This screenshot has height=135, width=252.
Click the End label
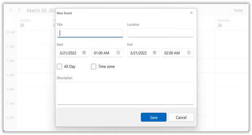(130, 45)
